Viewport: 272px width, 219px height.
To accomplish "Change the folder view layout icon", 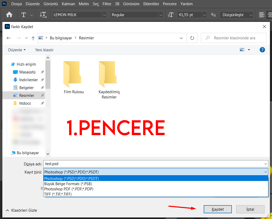I will [242, 50].
